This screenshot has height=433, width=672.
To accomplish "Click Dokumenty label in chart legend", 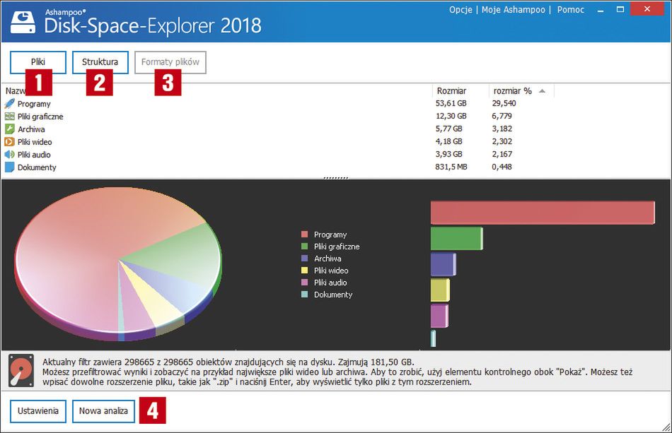I will point(333,295).
